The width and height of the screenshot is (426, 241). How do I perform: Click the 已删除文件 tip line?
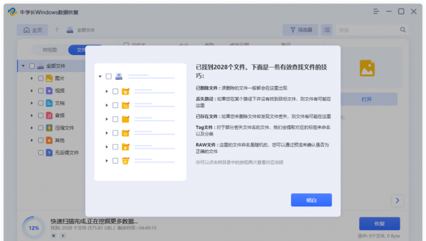pos(241,88)
